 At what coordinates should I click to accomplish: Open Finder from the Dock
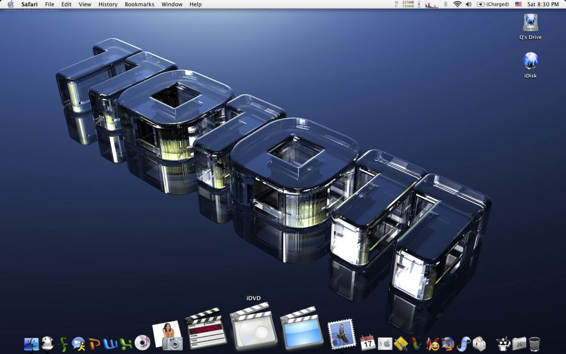[32, 344]
